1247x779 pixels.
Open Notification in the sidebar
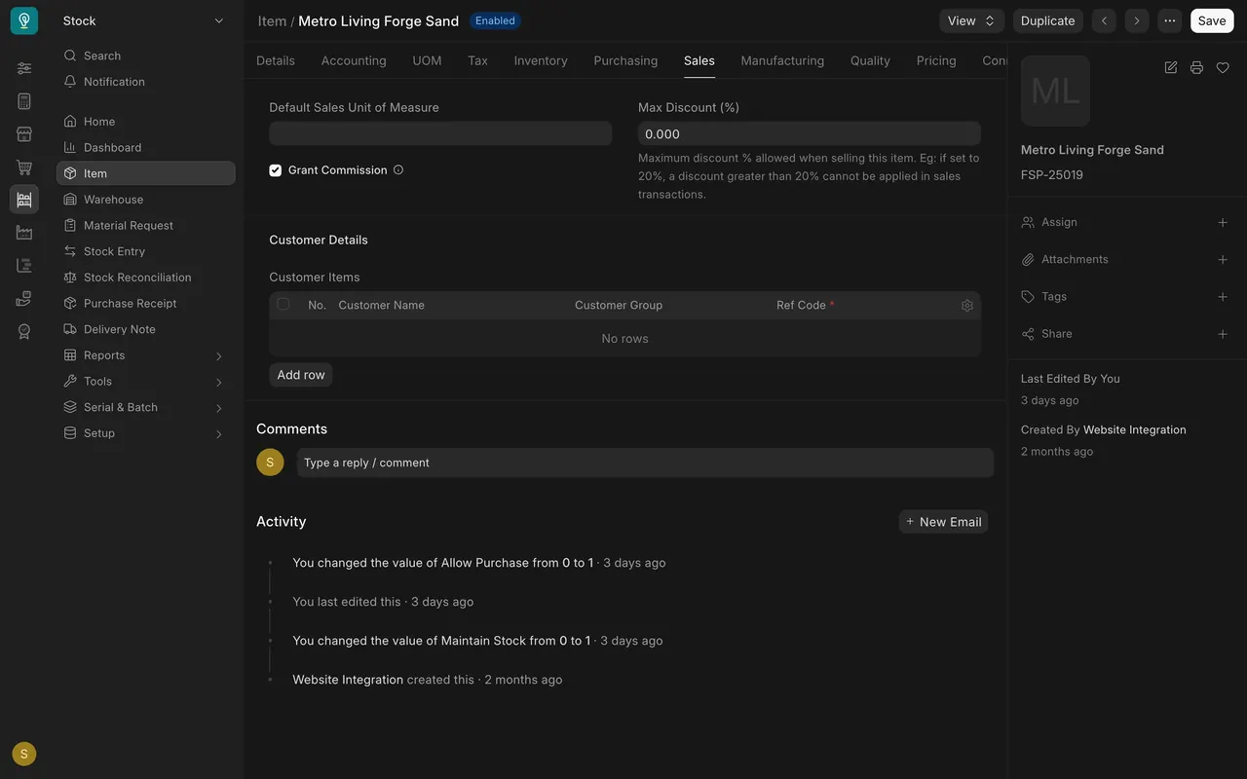pyautogui.click(x=145, y=82)
